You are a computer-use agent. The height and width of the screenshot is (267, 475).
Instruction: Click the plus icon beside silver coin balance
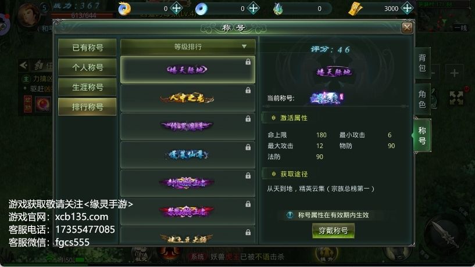[253, 8]
